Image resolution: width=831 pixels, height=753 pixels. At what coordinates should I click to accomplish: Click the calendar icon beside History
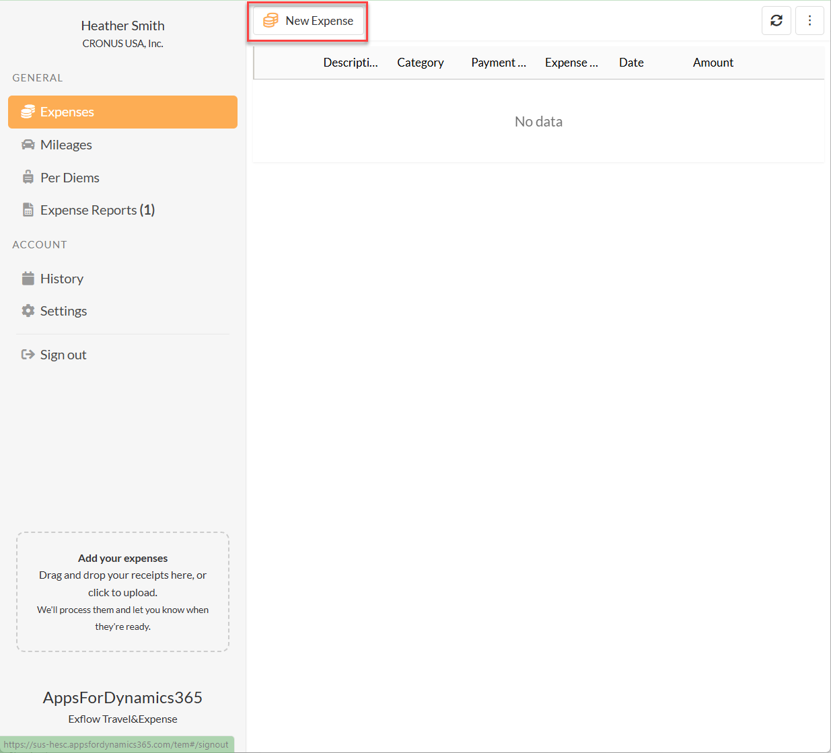point(28,279)
